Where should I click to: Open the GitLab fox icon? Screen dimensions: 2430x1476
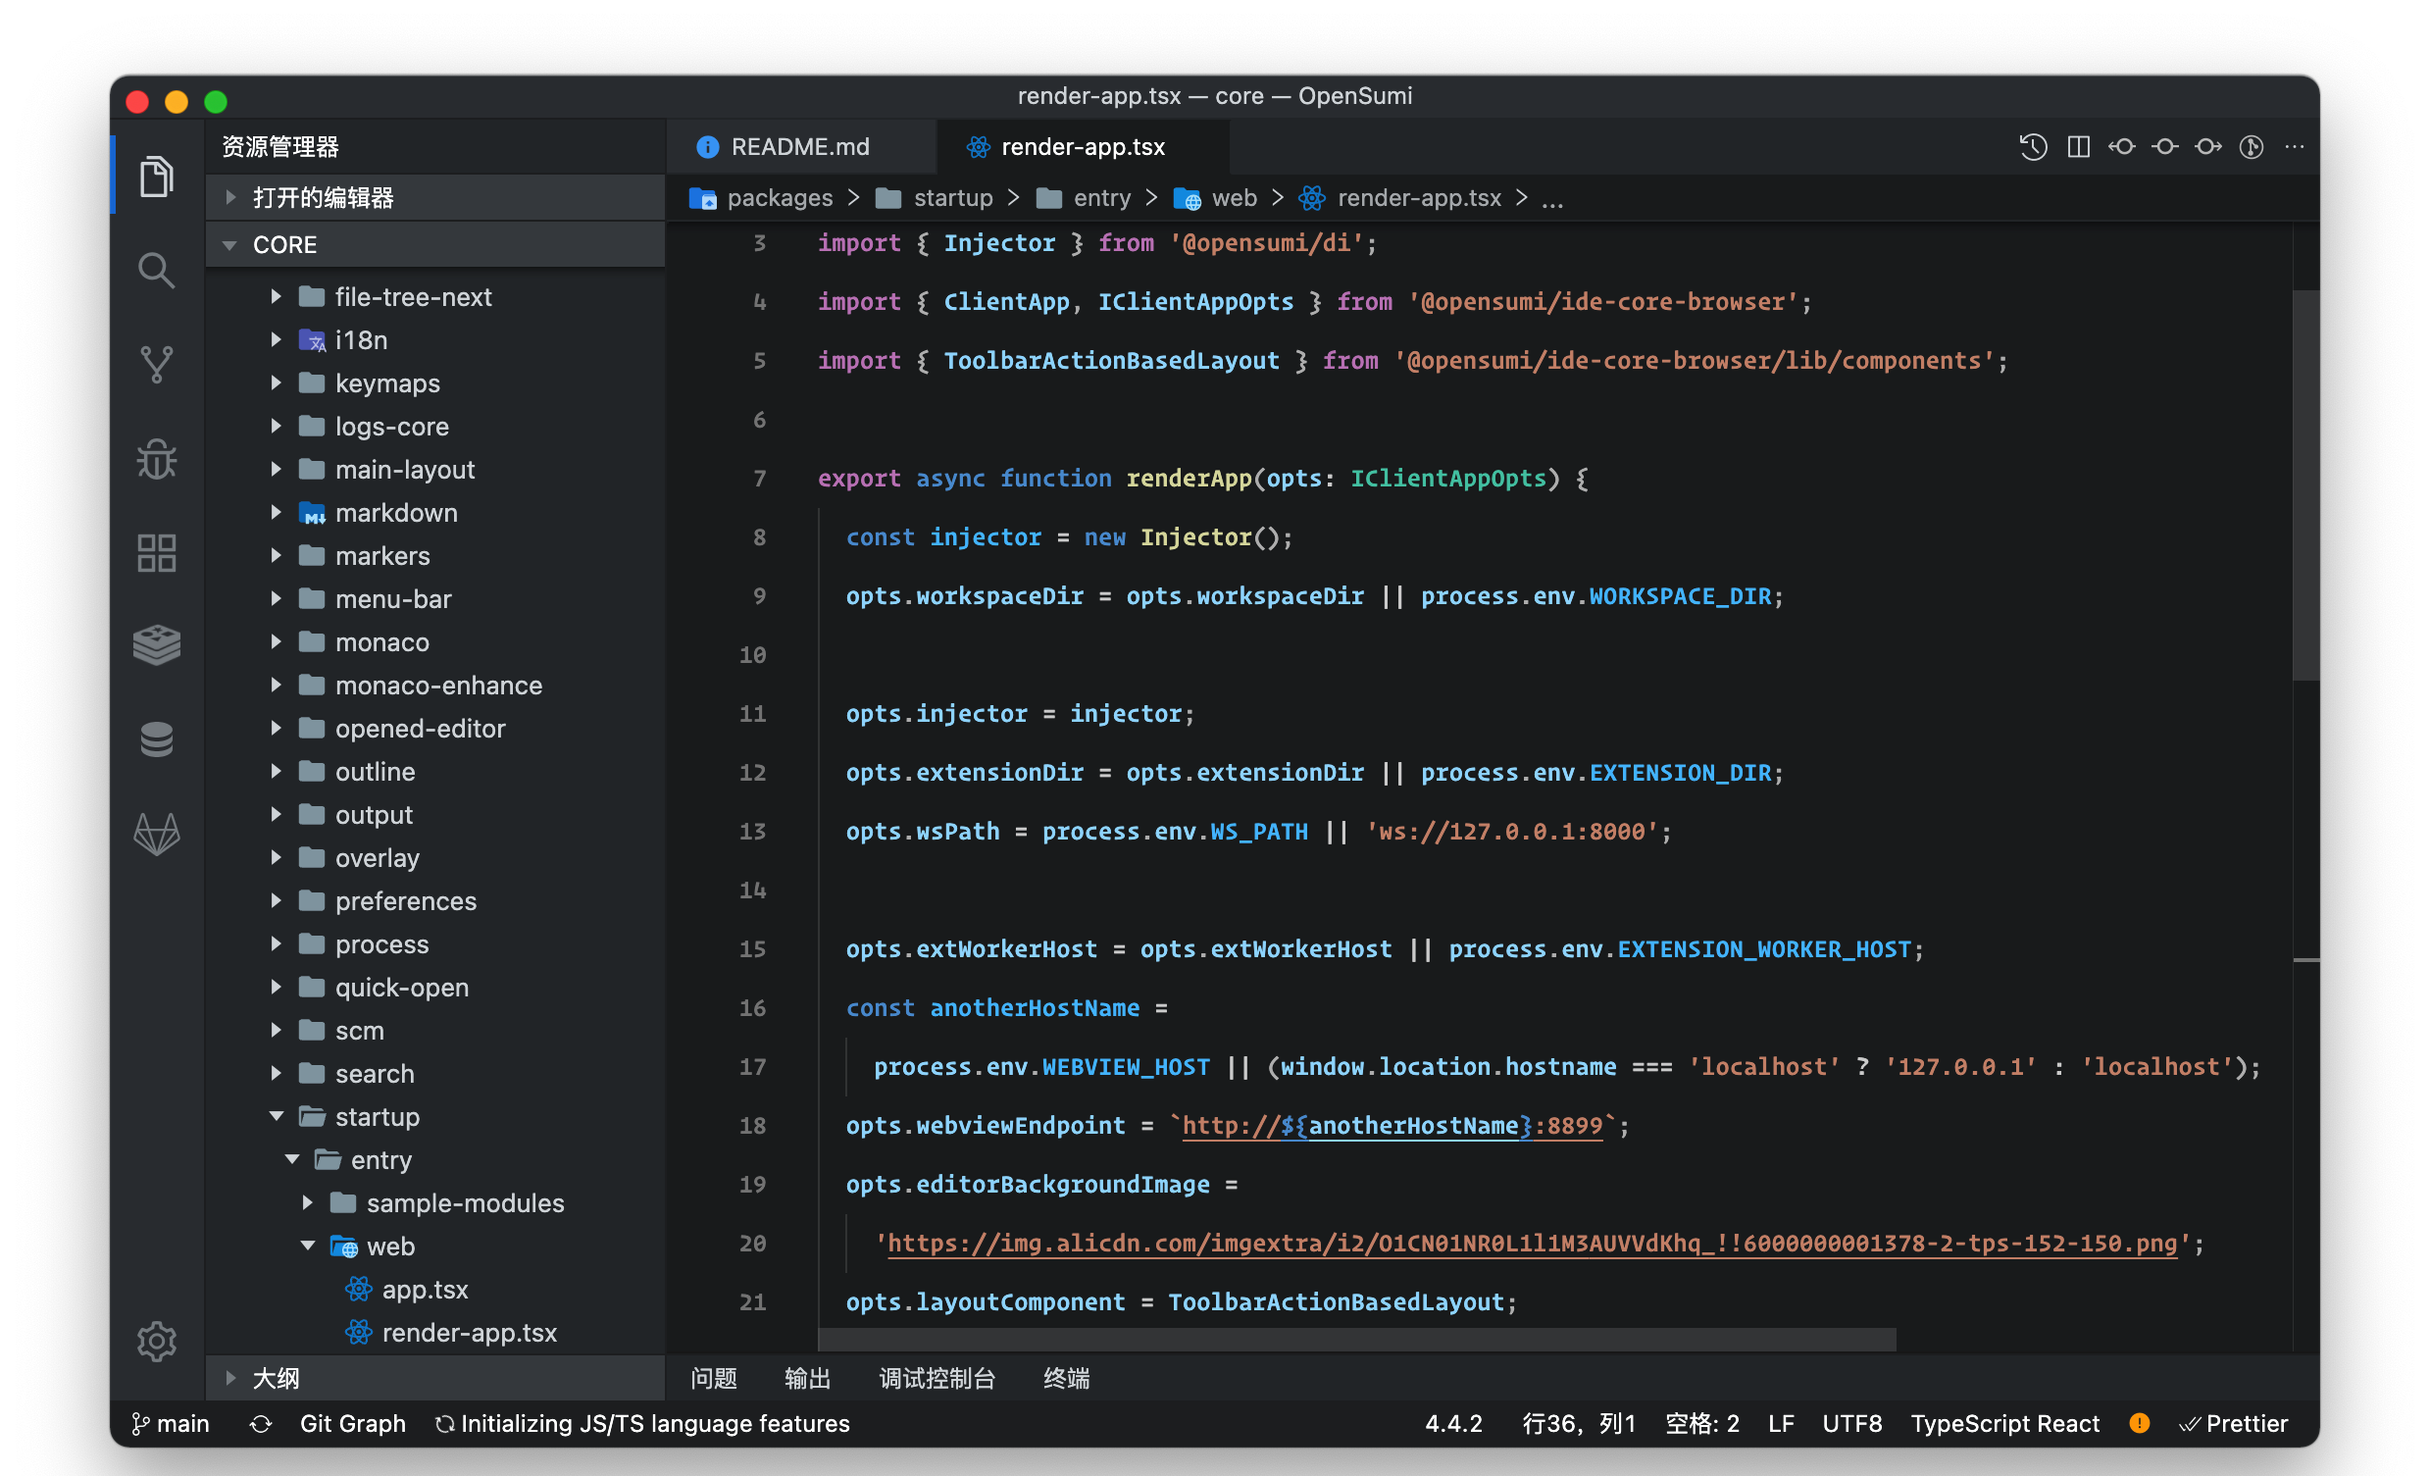coord(157,835)
